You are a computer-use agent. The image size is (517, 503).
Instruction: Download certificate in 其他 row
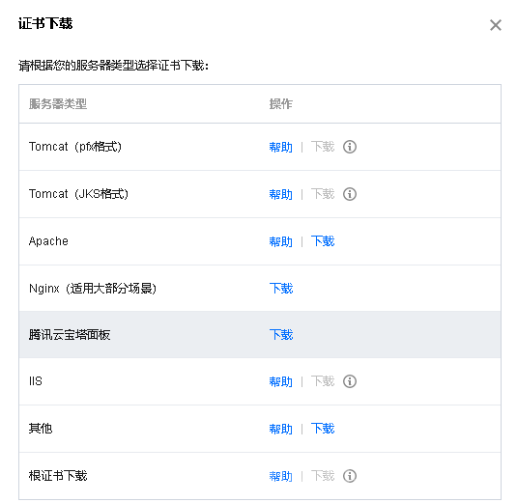323,429
